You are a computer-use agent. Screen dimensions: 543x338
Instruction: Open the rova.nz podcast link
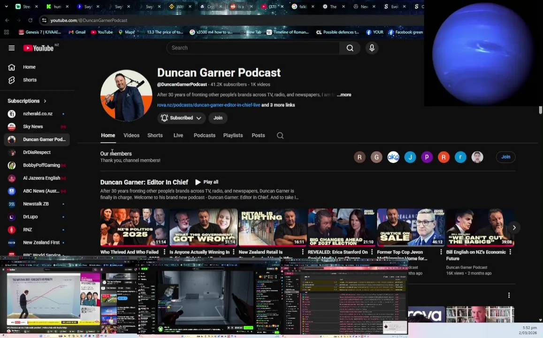coord(208,105)
